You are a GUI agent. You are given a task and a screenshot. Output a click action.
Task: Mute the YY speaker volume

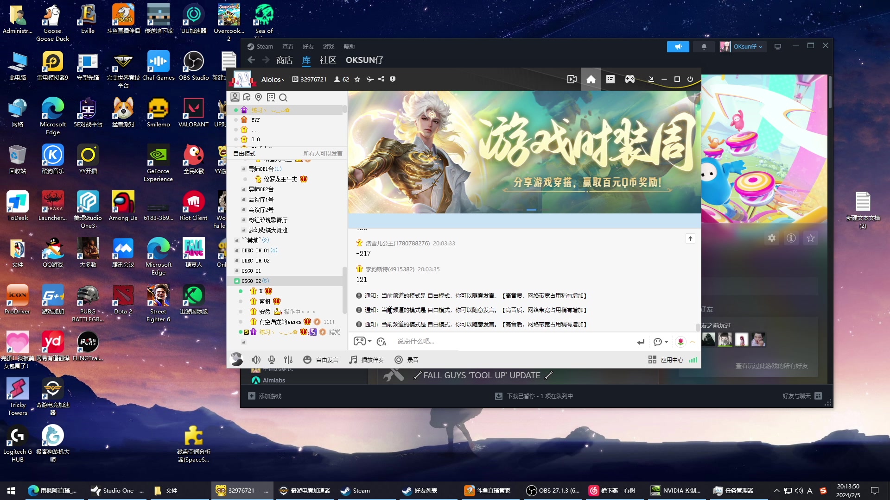click(256, 360)
